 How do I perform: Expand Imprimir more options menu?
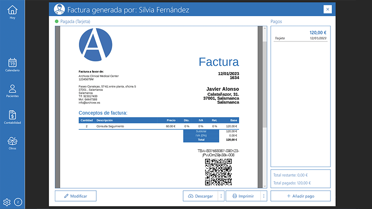click(264, 196)
